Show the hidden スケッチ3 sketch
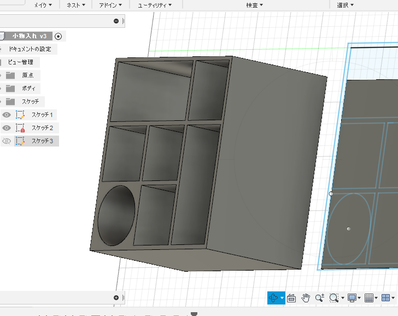The image size is (398, 316). (7, 141)
